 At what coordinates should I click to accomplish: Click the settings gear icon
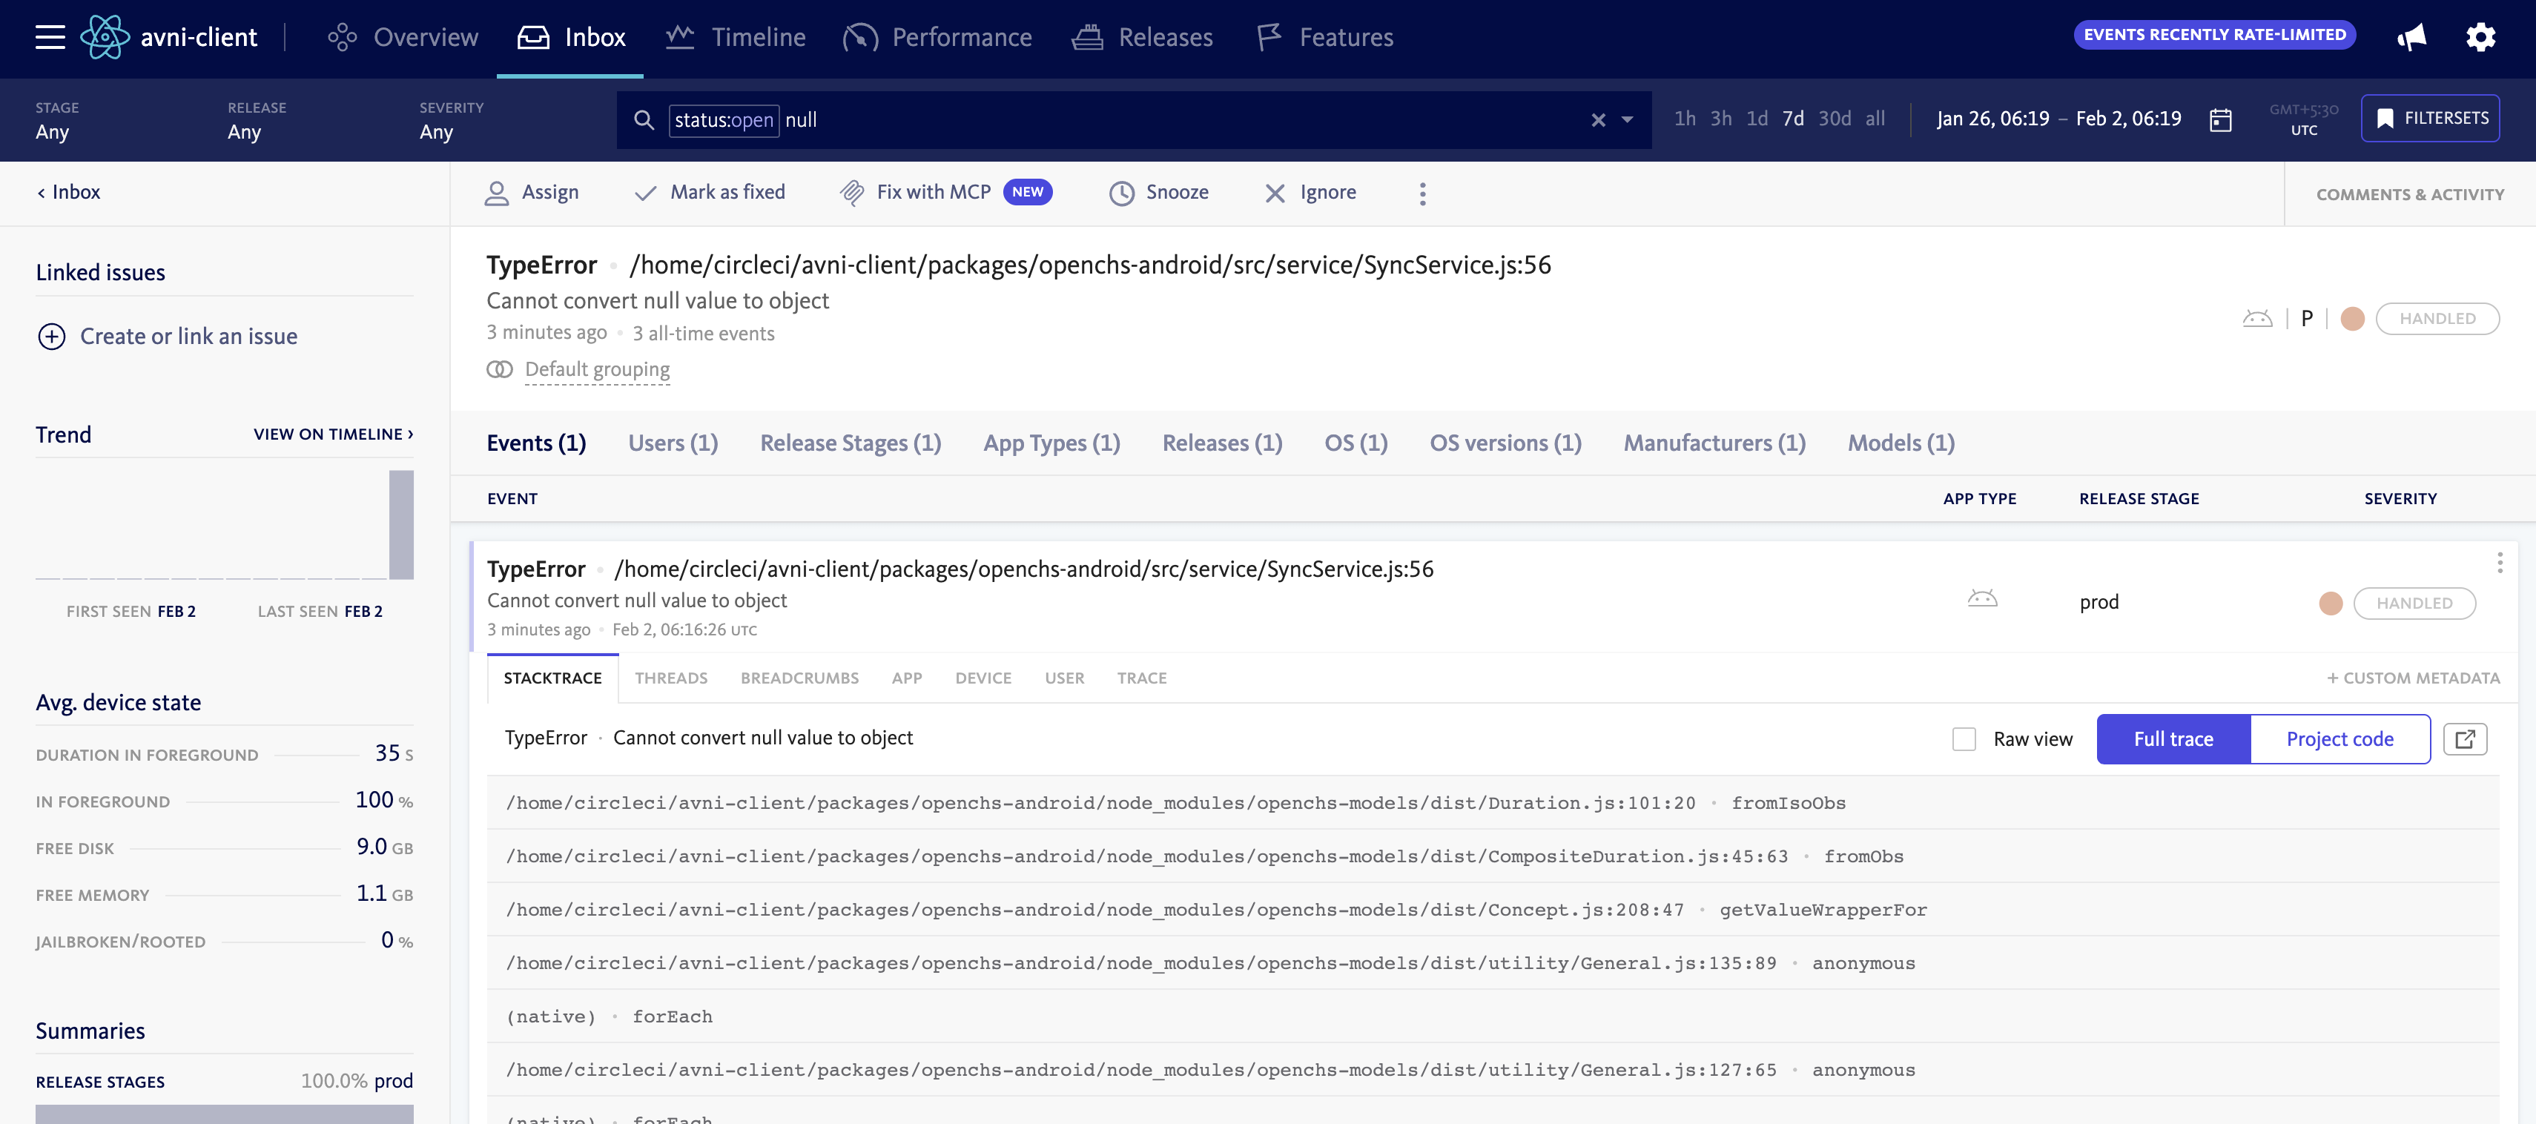click(x=2480, y=37)
